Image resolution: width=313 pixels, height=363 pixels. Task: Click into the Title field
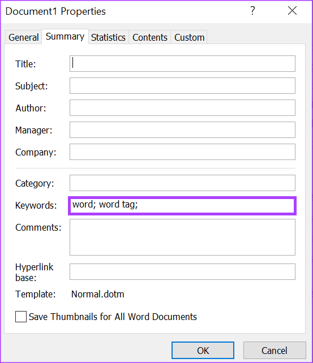tap(182, 64)
